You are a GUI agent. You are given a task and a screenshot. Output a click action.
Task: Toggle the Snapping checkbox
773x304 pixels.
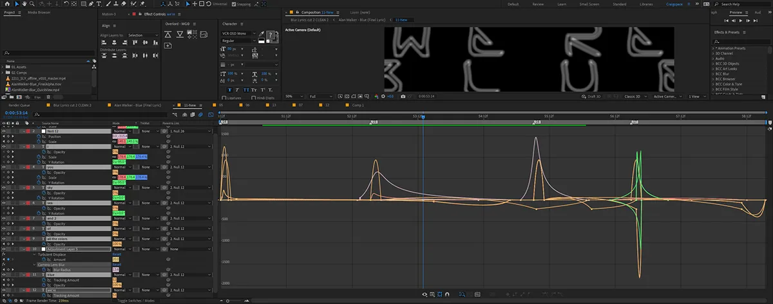pos(234,4)
